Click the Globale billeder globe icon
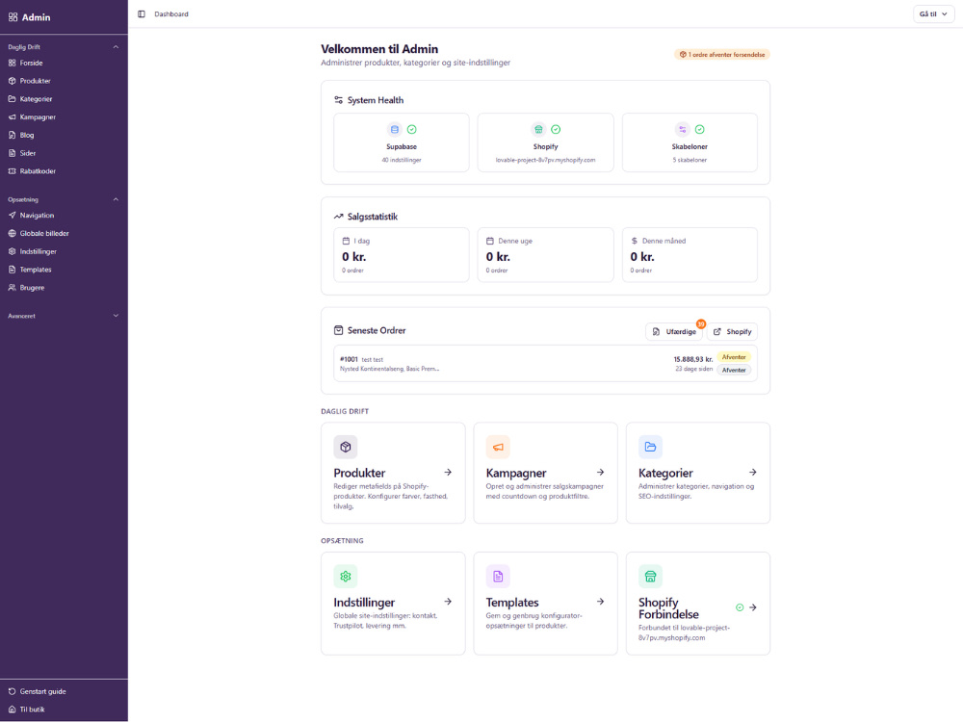Image resolution: width=963 pixels, height=722 pixels. tap(12, 233)
